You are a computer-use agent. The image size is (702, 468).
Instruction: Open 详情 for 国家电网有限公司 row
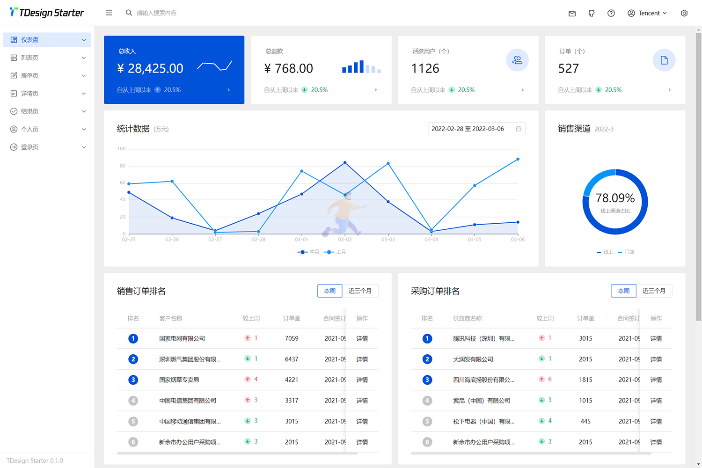362,338
